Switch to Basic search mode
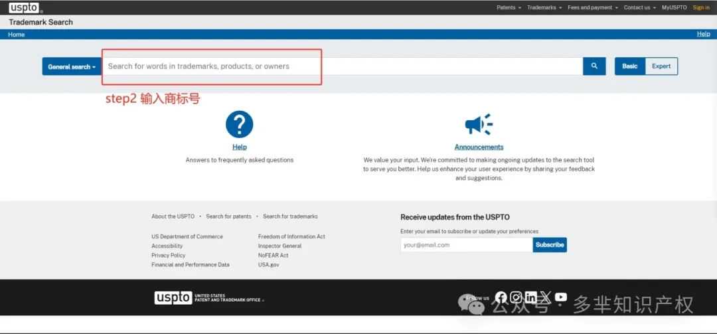Viewport: 717px width, 334px height. (629, 66)
